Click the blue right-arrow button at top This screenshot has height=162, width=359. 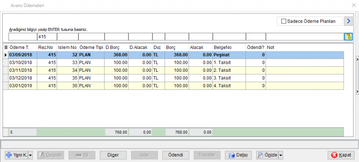(x=349, y=21)
